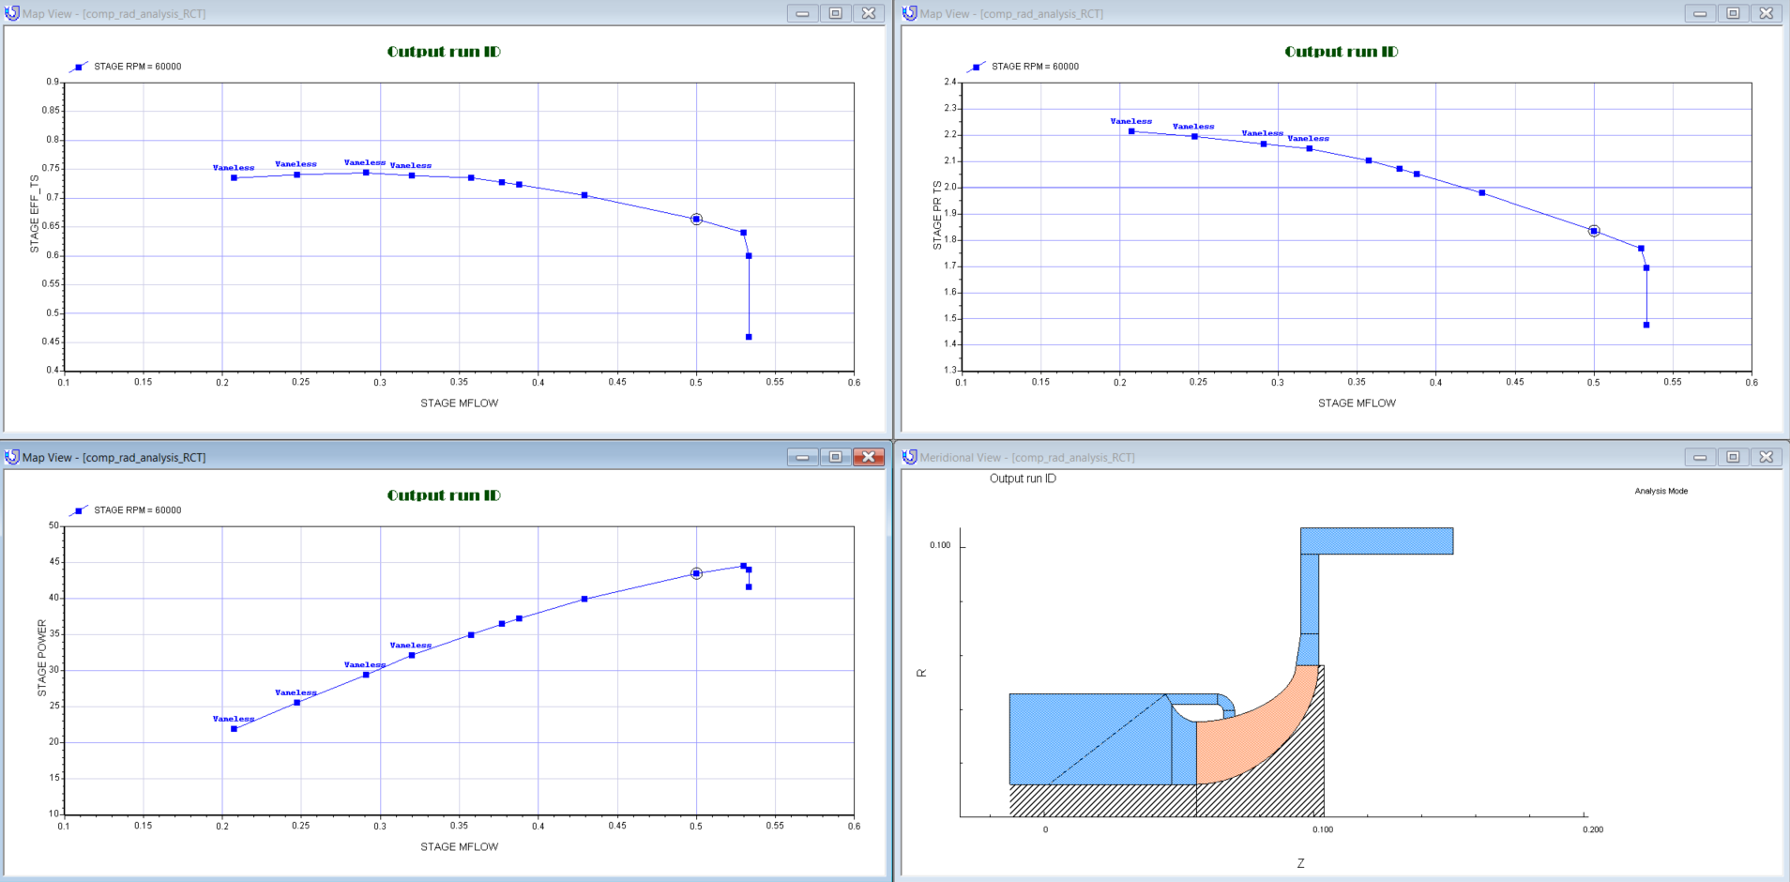Click the STAGE RPM legend marker in the power plot
This screenshot has height=882, width=1790.
[x=79, y=510]
